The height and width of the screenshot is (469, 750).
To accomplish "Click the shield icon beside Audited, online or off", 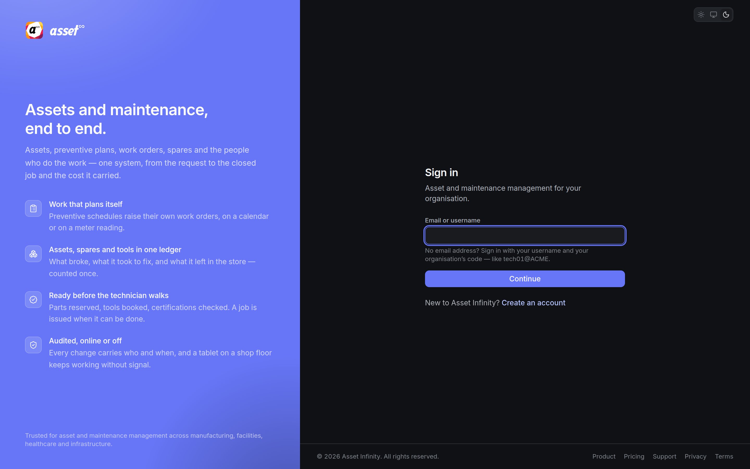I will (x=34, y=345).
